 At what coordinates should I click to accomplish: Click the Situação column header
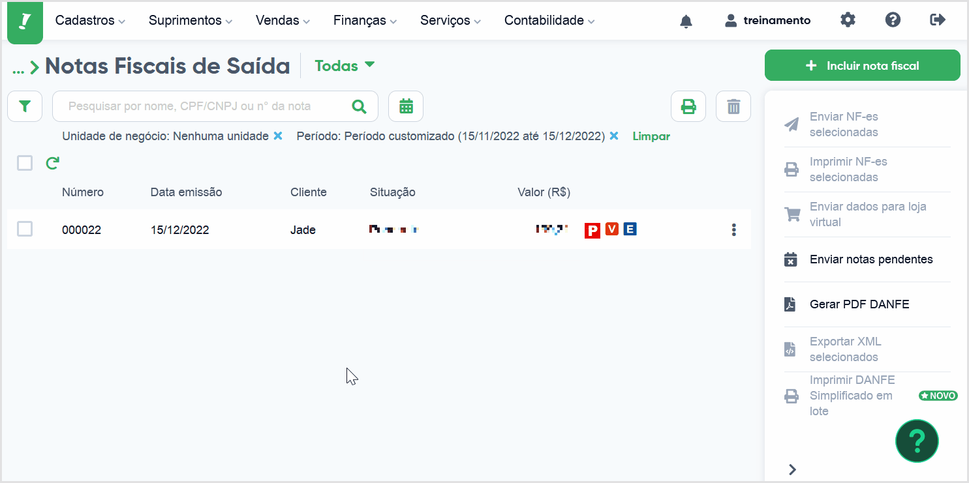(x=392, y=192)
